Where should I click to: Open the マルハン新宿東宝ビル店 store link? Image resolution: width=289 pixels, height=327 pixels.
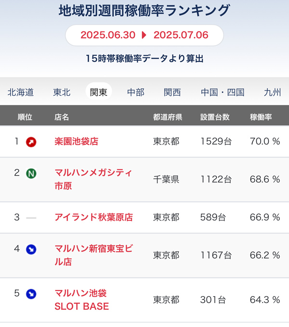tap(93, 255)
